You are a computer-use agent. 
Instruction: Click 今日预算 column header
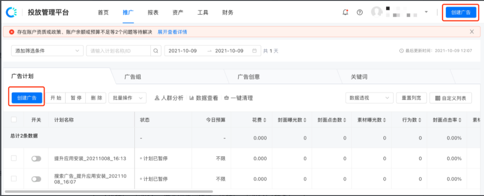point(216,120)
